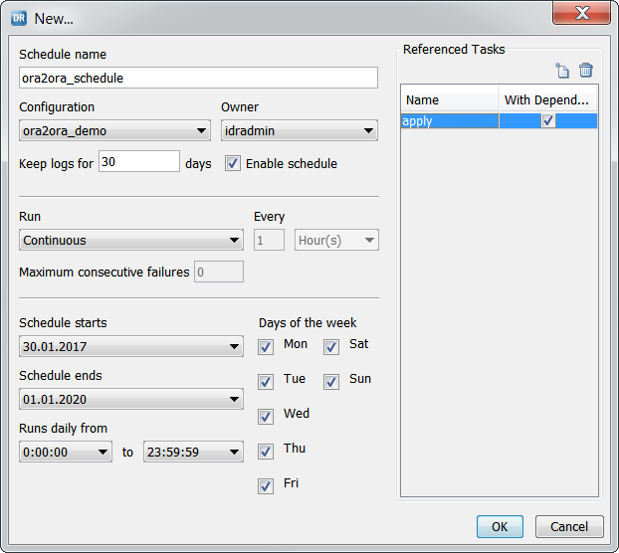Open the Schedule starts date picker
Viewport: 619px width, 553px height.
tap(130, 346)
